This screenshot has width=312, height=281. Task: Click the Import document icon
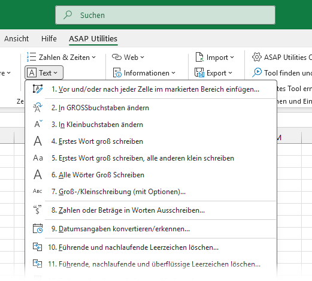[x=199, y=57]
